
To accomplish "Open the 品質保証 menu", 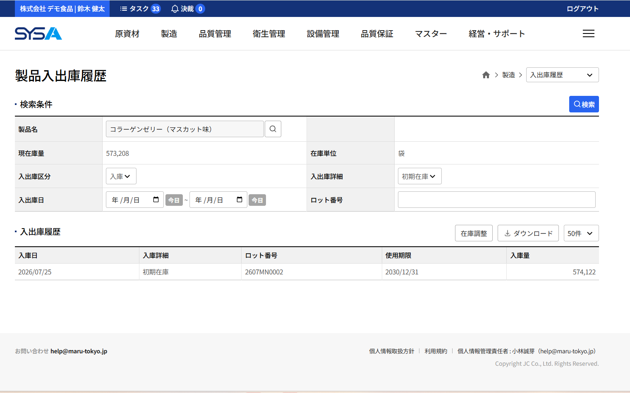I will (377, 34).
